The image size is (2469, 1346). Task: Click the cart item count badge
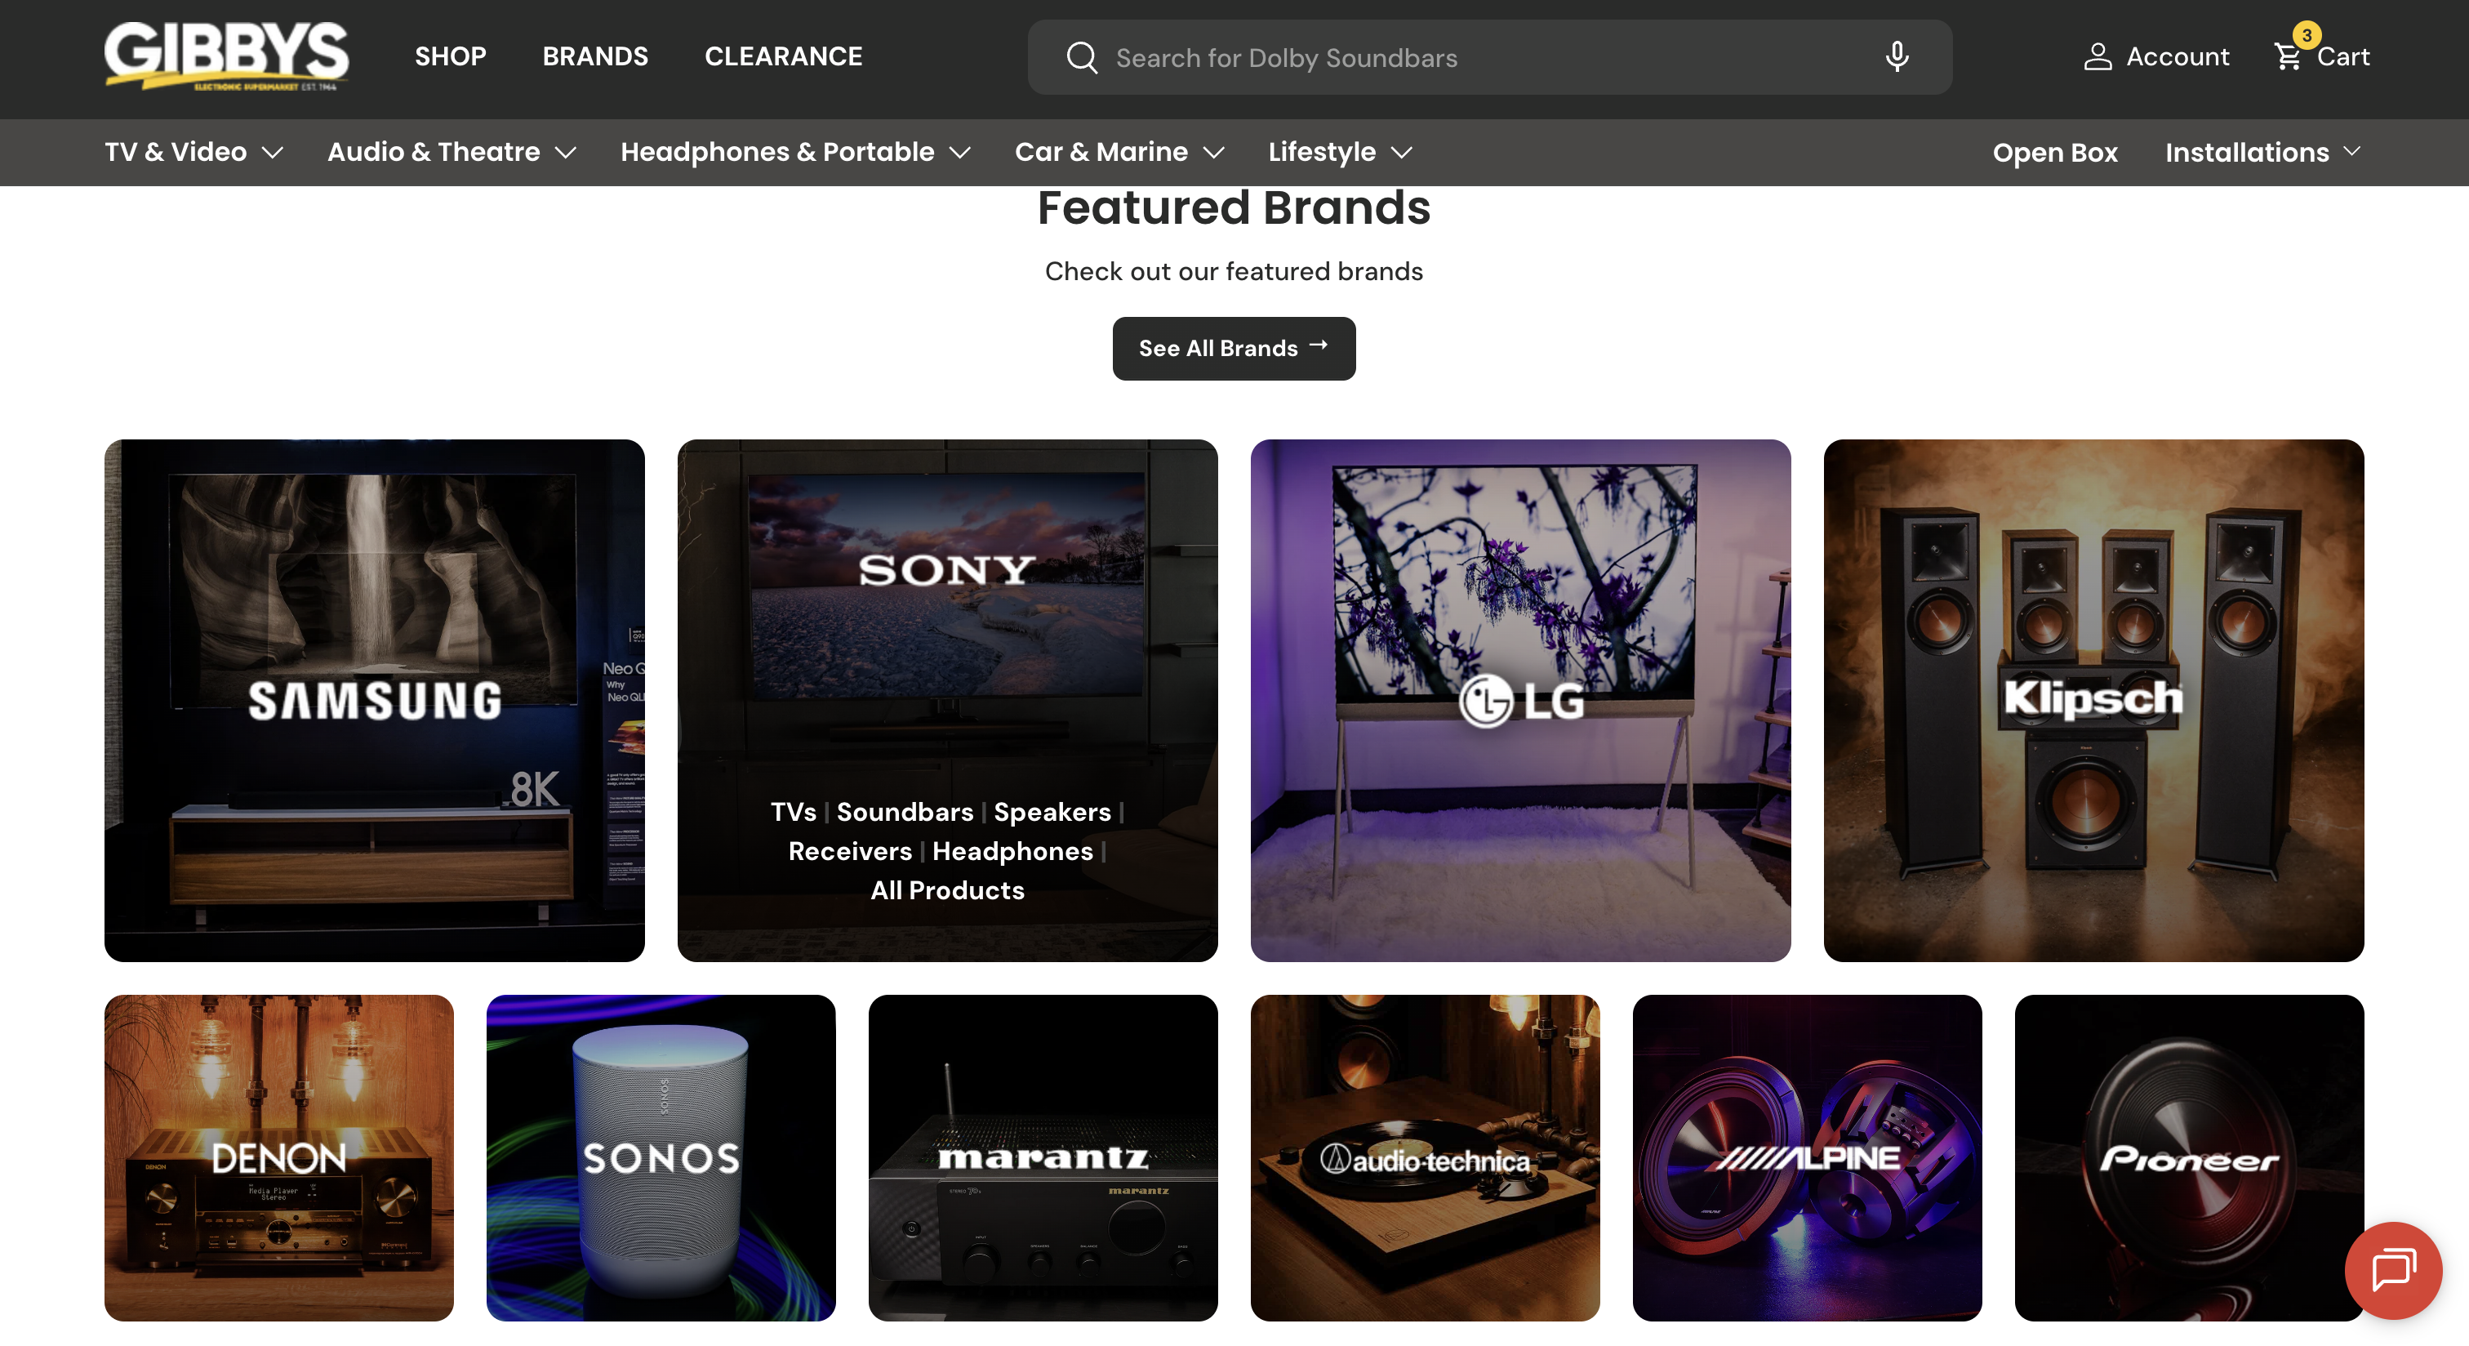tap(2306, 35)
